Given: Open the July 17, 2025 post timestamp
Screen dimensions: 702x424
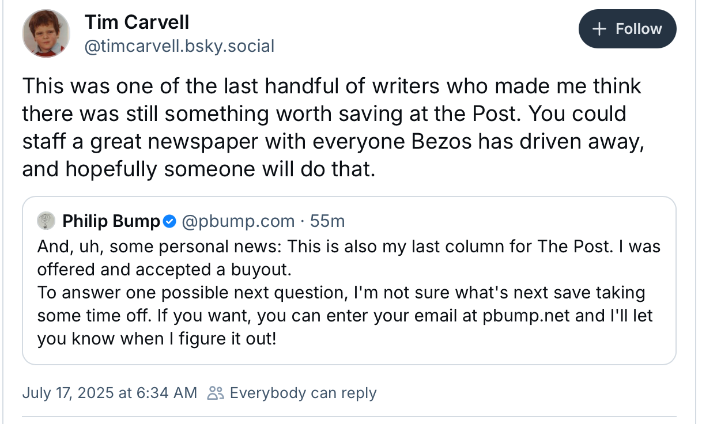Looking at the screenshot, I should pos(110,393).
